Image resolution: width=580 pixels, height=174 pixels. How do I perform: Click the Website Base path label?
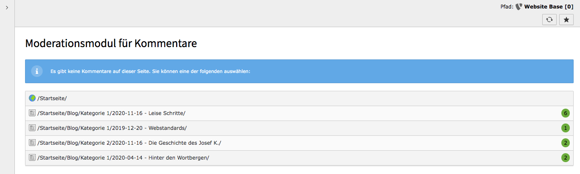click(549, 6)
